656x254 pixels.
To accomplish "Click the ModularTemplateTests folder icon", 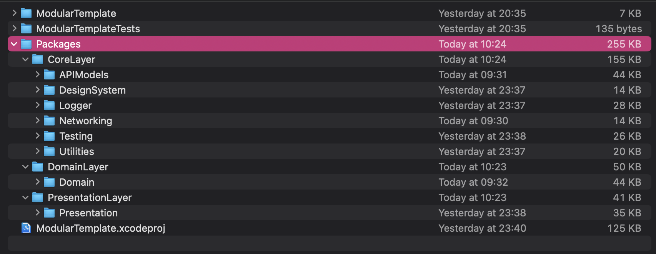I will pos(26,29).
